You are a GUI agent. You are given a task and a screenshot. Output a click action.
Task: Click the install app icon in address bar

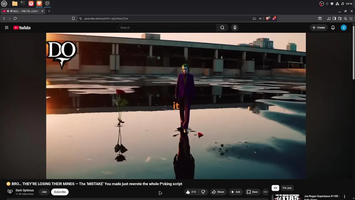(254, 19)
